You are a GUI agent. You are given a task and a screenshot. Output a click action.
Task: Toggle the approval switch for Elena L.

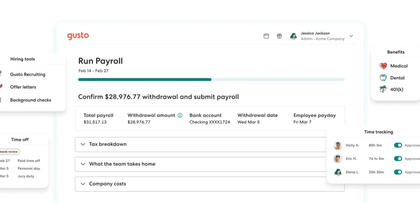(x=398, y=172)
